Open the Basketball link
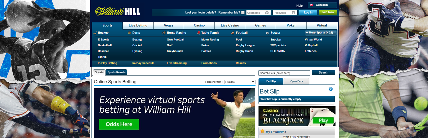 click(105, 45)
